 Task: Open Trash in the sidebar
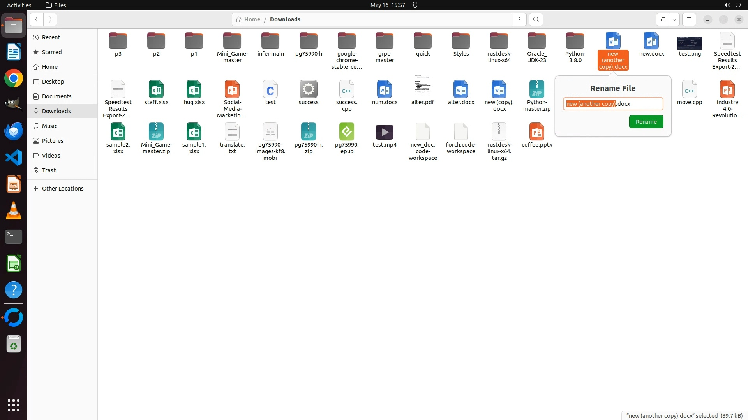click(x=49, y=170)
